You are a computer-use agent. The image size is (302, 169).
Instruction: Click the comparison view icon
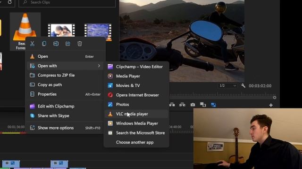coord(203,105)
